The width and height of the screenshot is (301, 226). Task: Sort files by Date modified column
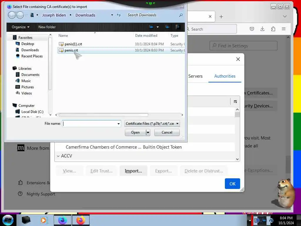(146, 36)
